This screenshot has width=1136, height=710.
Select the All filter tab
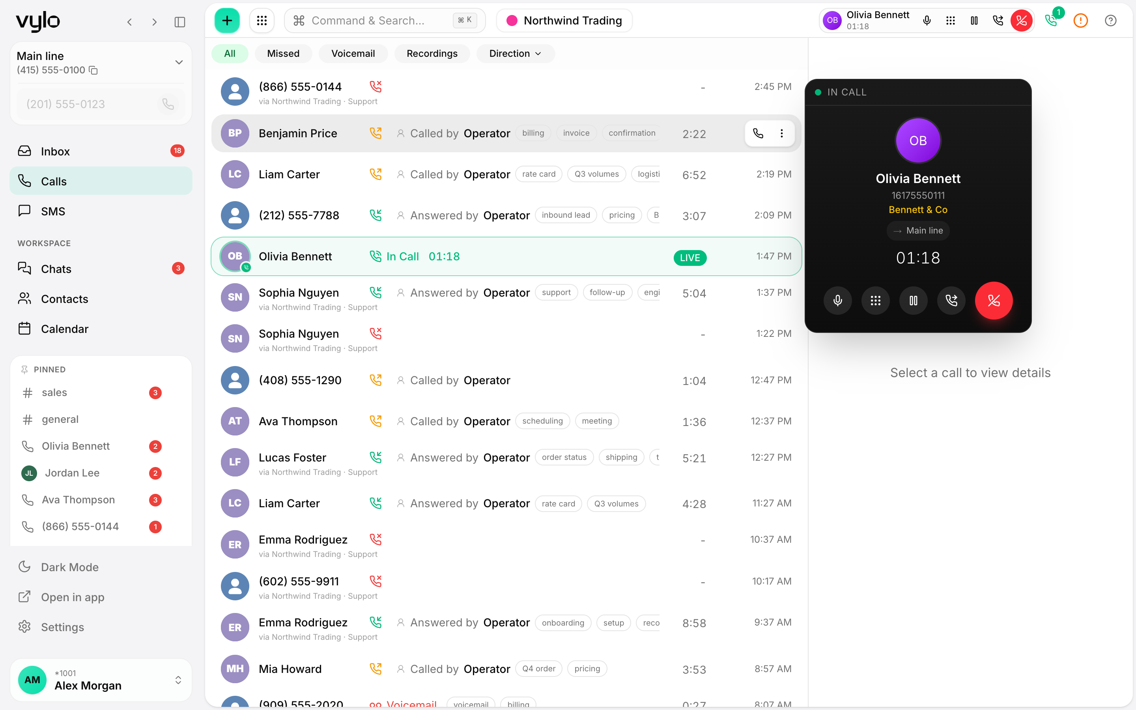230,54
